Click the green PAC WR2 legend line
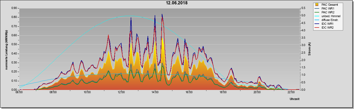 point(317,12)
